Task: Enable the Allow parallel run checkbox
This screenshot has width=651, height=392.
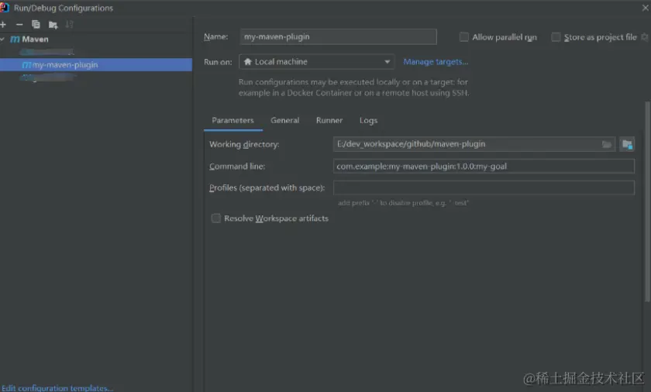Action: click(464, 37)
